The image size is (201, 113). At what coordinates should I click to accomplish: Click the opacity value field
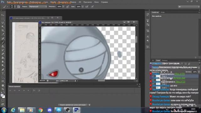coord(59,7)
